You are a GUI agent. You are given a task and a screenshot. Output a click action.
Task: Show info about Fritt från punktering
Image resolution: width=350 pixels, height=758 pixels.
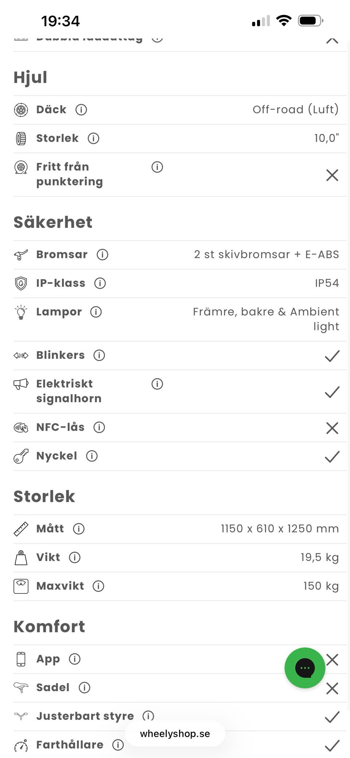pos(157,167)
